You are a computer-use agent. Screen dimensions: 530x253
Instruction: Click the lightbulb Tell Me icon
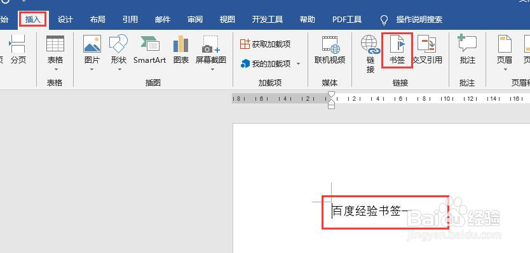(x=384, y=20)
